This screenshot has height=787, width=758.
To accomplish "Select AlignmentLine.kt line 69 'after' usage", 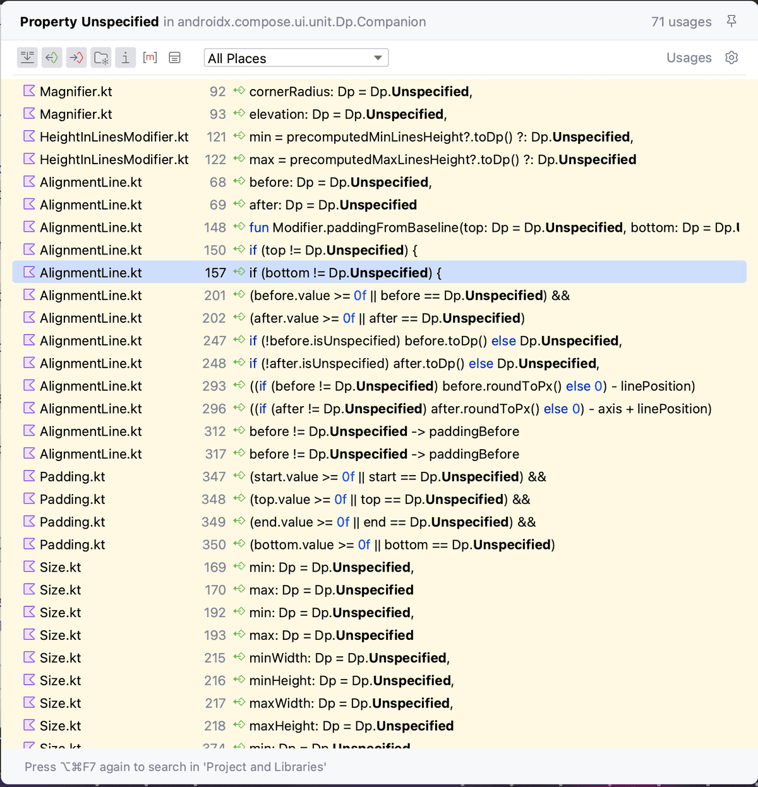I will pos(379,205).
